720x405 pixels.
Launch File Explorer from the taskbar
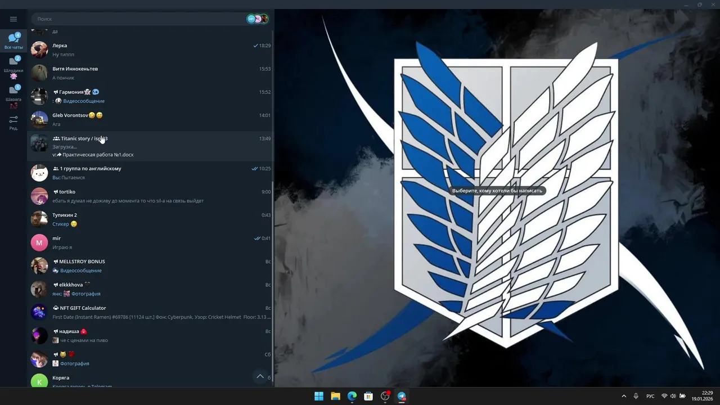click(x=335, y=396)
